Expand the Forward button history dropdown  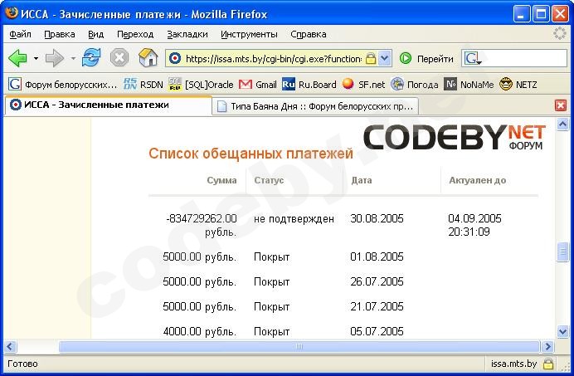(x=73, y=59)
